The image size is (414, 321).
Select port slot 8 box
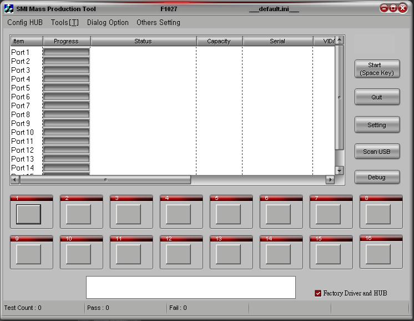click(x=378, y=214)
